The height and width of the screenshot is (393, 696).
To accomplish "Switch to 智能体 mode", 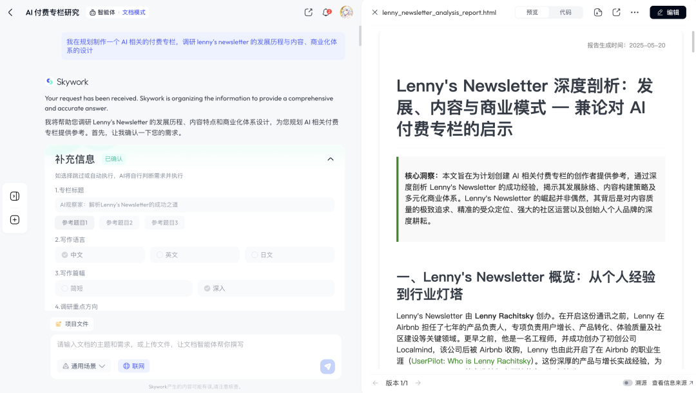I will (x=102, y=12).
